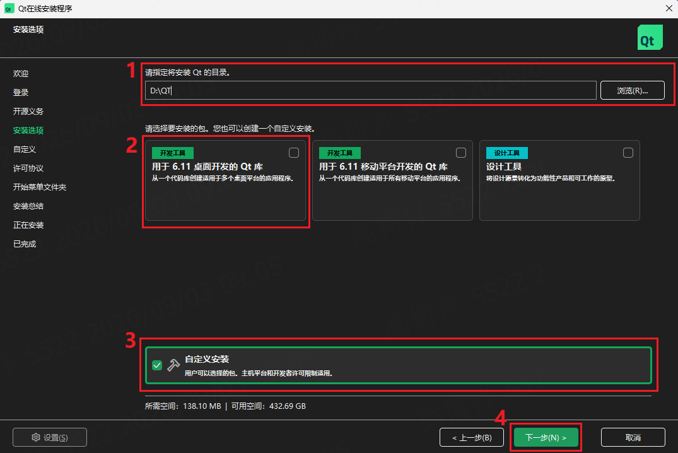Click the 自定义安装 title text
The image size is (678, 453).
[207, 359]
